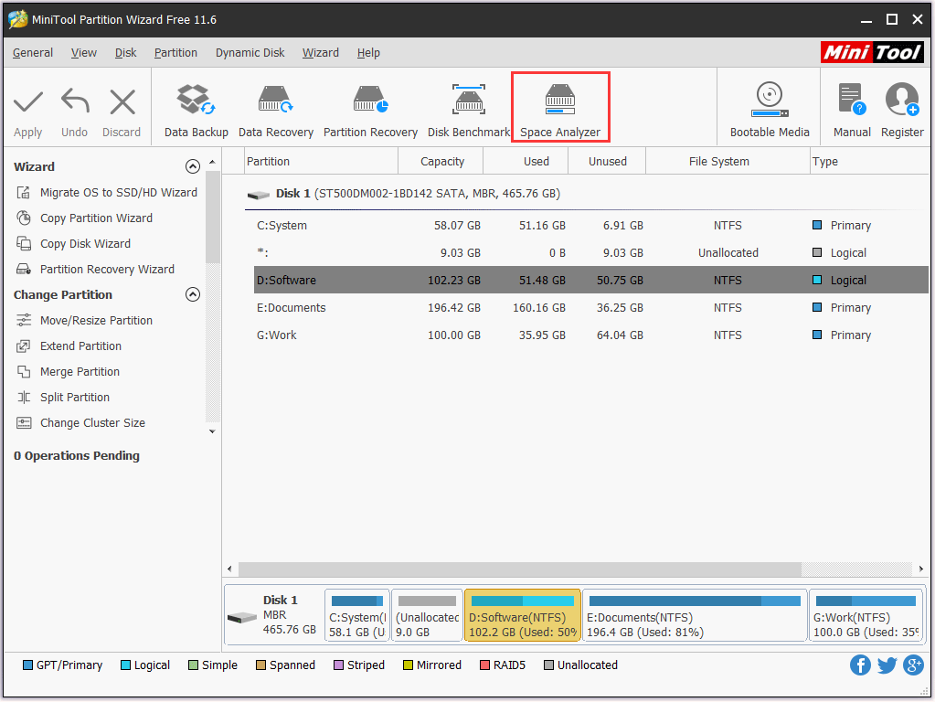This screenshot has width=935, height=702.
Task: Click the Copy Disk Wizard icon
Action: [24, 244]
